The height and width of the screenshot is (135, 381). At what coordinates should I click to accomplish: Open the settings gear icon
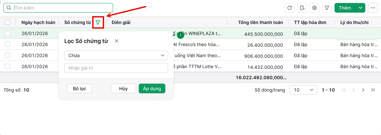[315, 8]
